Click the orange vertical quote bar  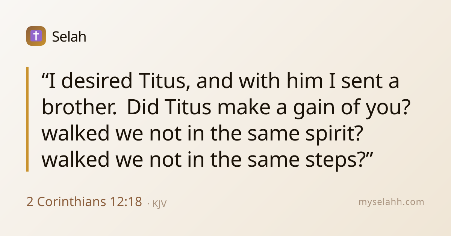27,119
